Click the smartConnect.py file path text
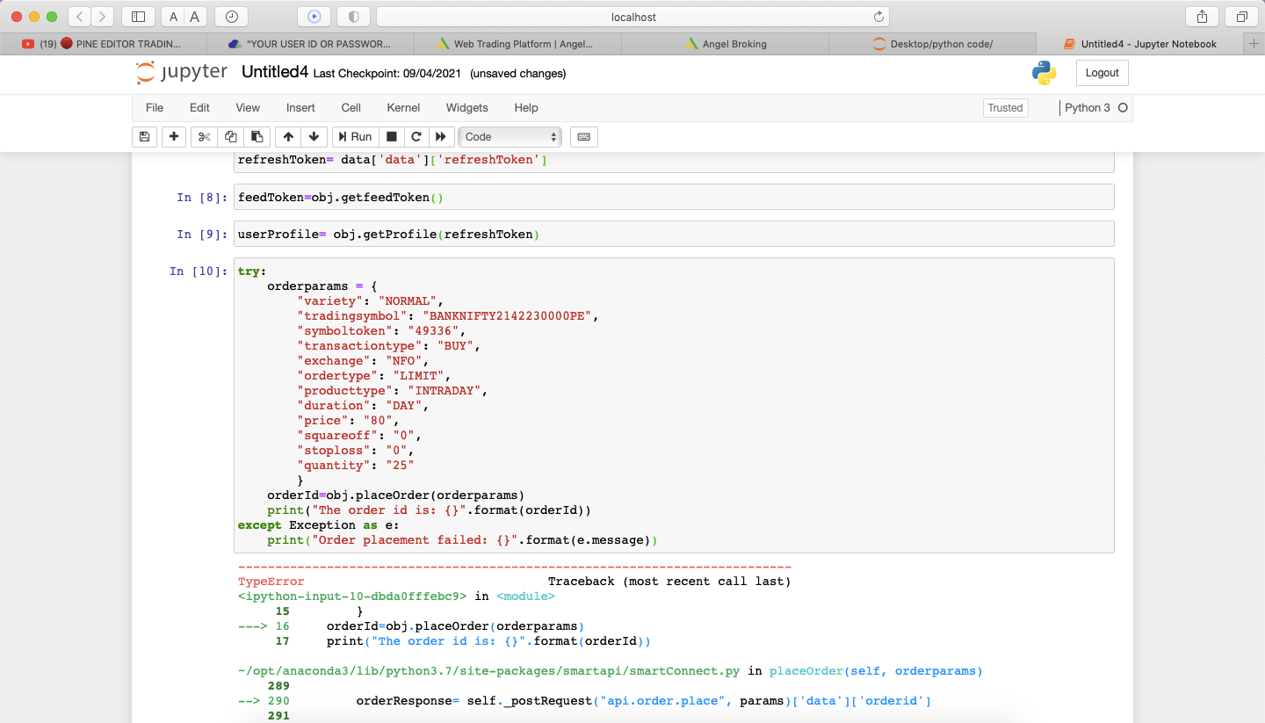This screenshot has height=723, width=1265. pos(488,671)
